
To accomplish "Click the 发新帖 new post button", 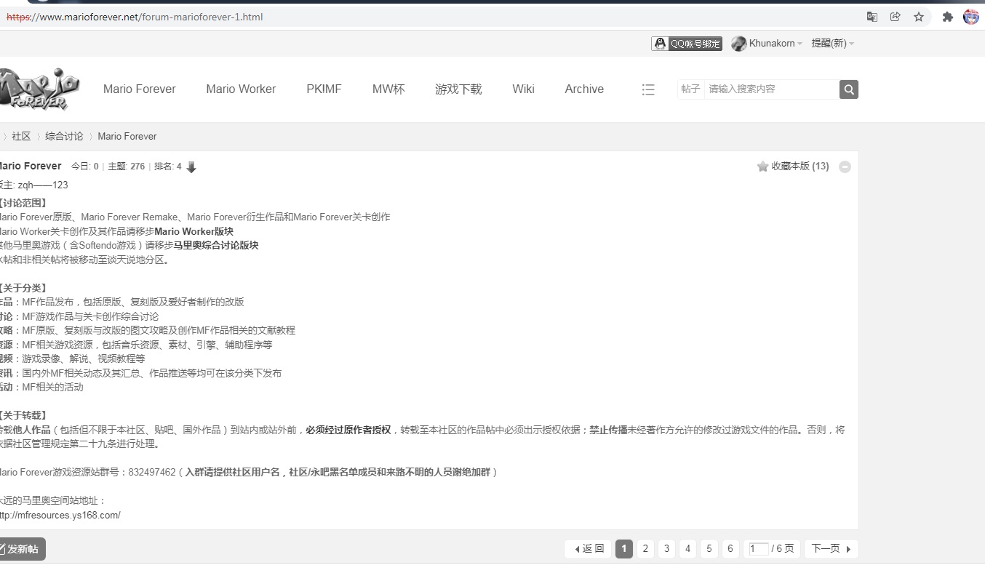I will pyautogui.click(x=22, y=549).
